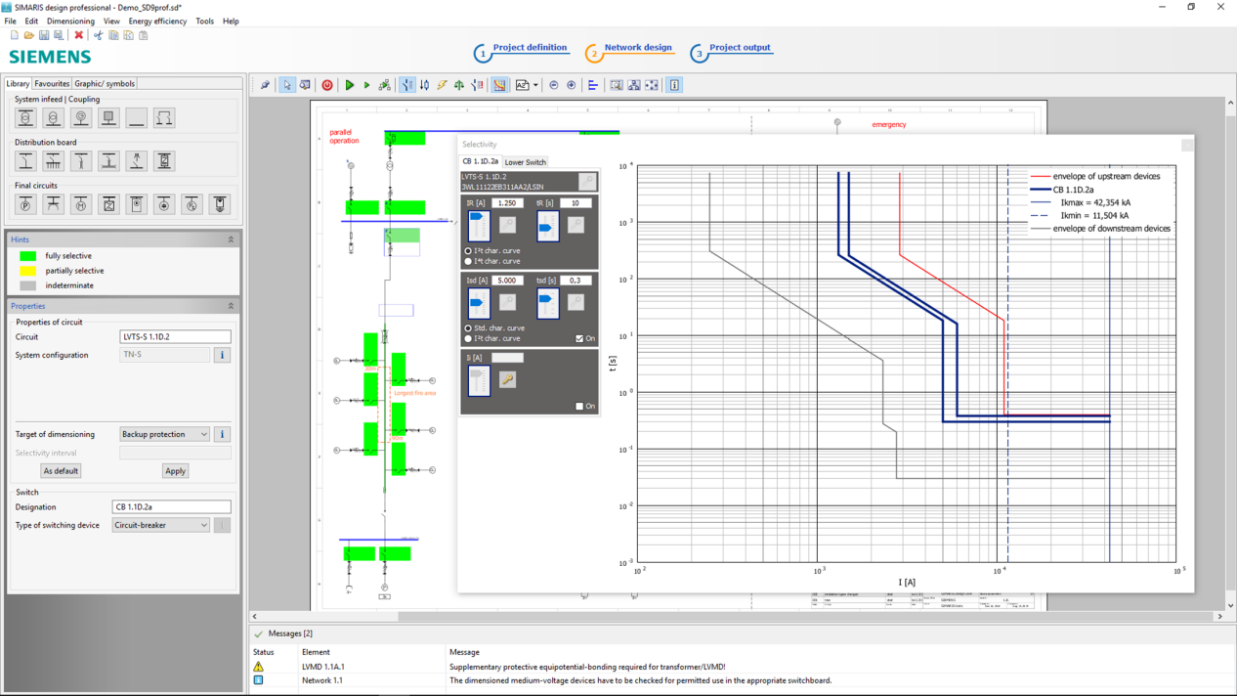1237x696 pixels.
Task: Open the yellow folder Open-project icon
Action: tap(29, 35)
